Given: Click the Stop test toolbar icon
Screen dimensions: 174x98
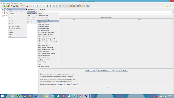Looking at the screenshot, I should 54,6.
